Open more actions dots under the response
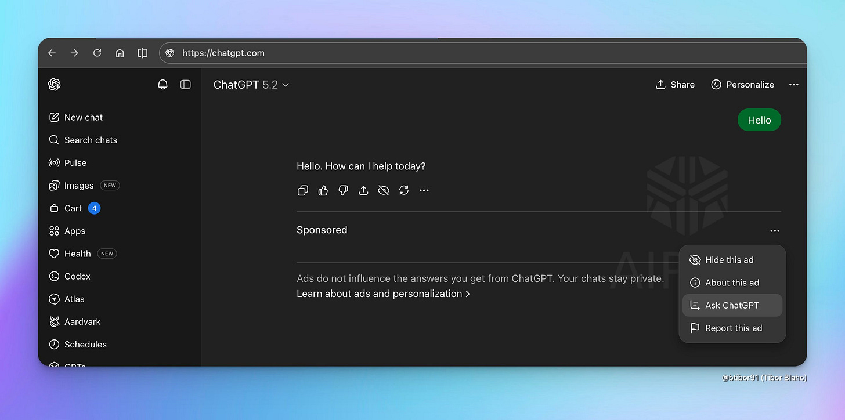Screen dimensions: 845x420 424,190
